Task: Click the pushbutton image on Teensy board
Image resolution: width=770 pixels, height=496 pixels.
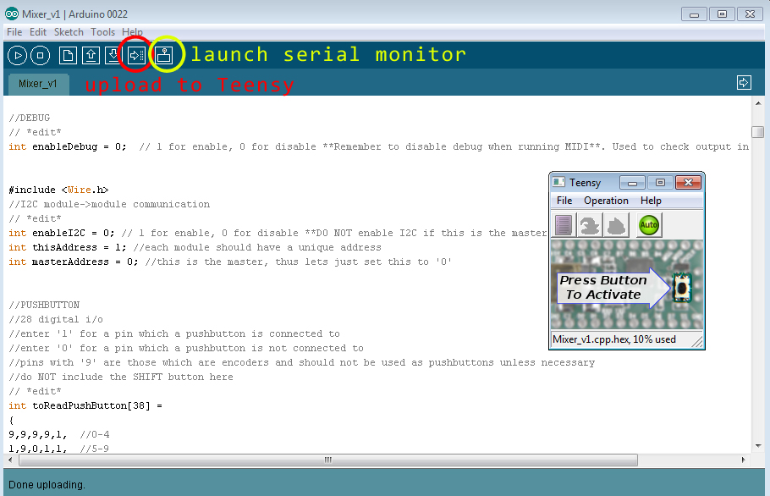Action: tap(680, 288)
